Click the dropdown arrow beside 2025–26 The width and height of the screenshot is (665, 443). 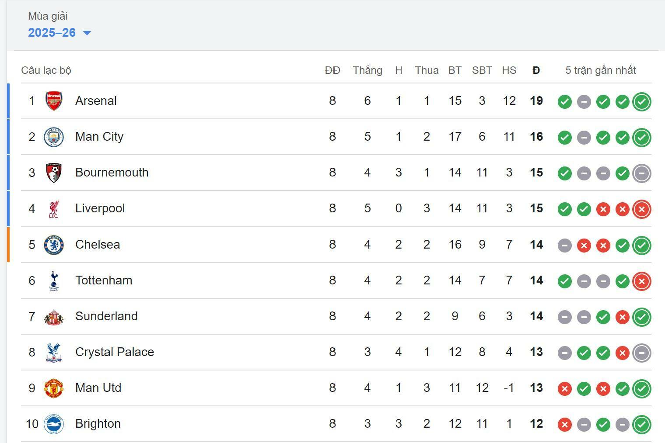[x=87, y=33]
